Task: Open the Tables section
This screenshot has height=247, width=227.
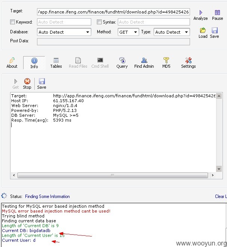Action: [x=56, y=63]
